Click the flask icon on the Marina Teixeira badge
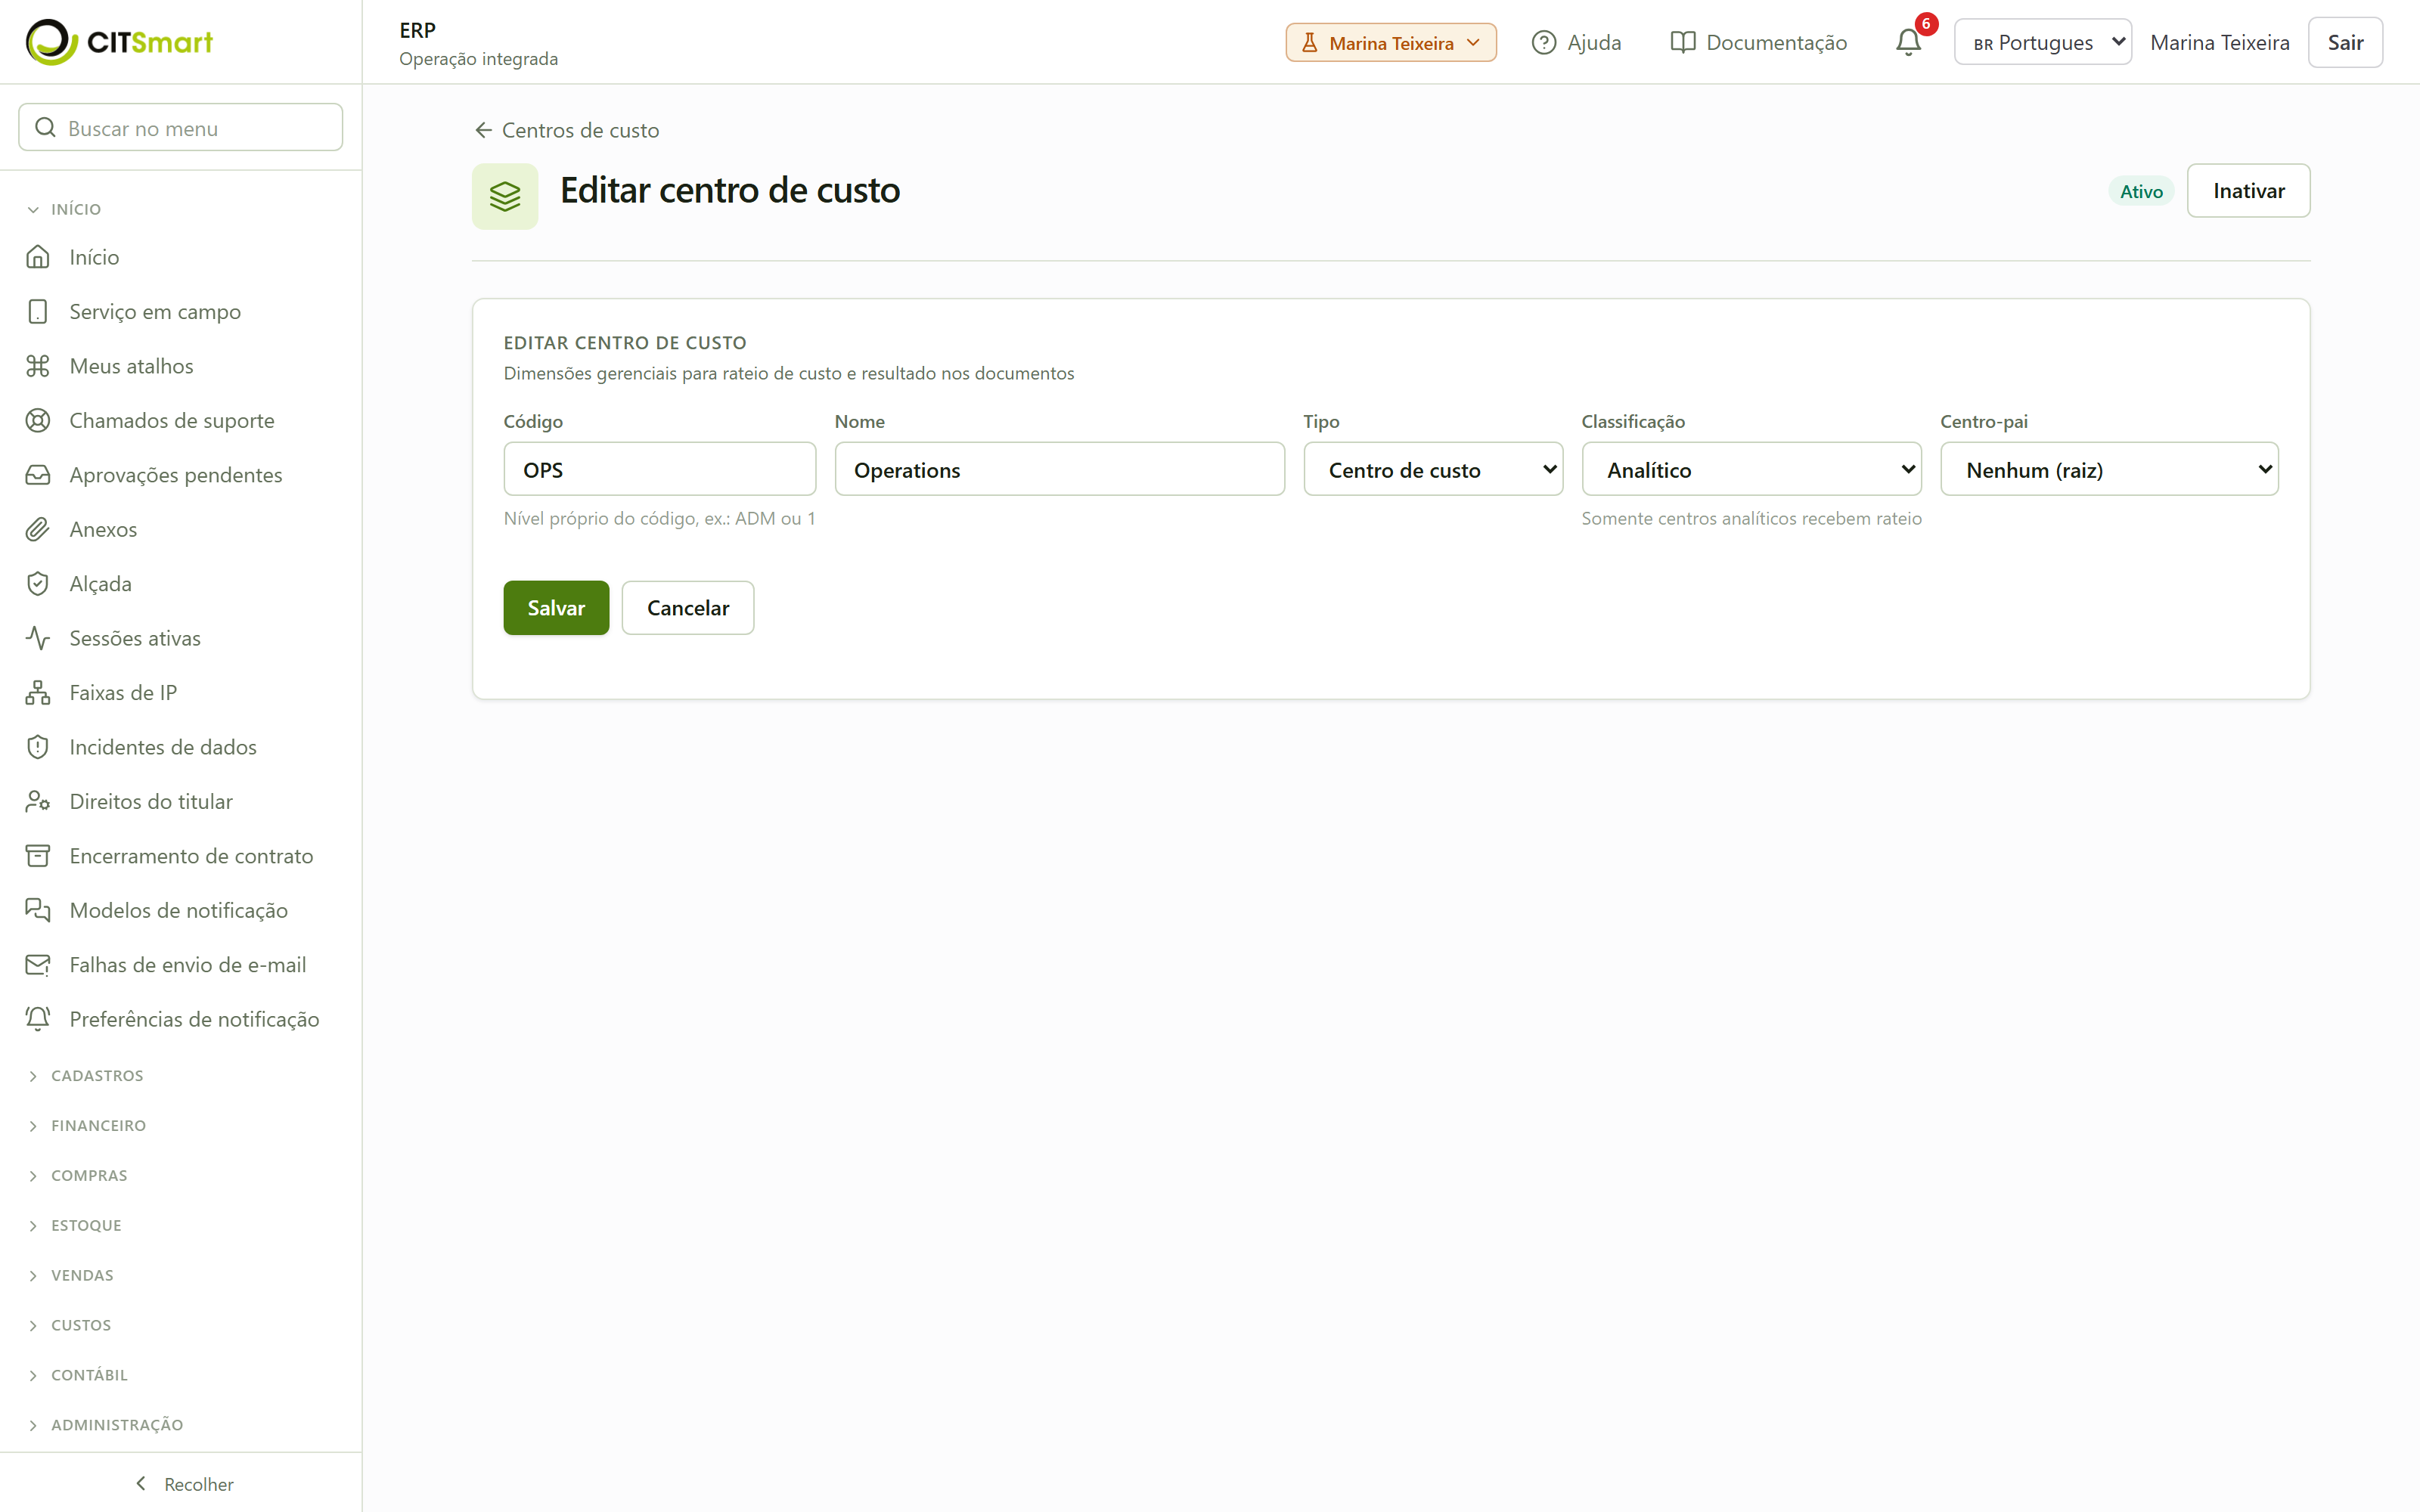 point(1309,42)
